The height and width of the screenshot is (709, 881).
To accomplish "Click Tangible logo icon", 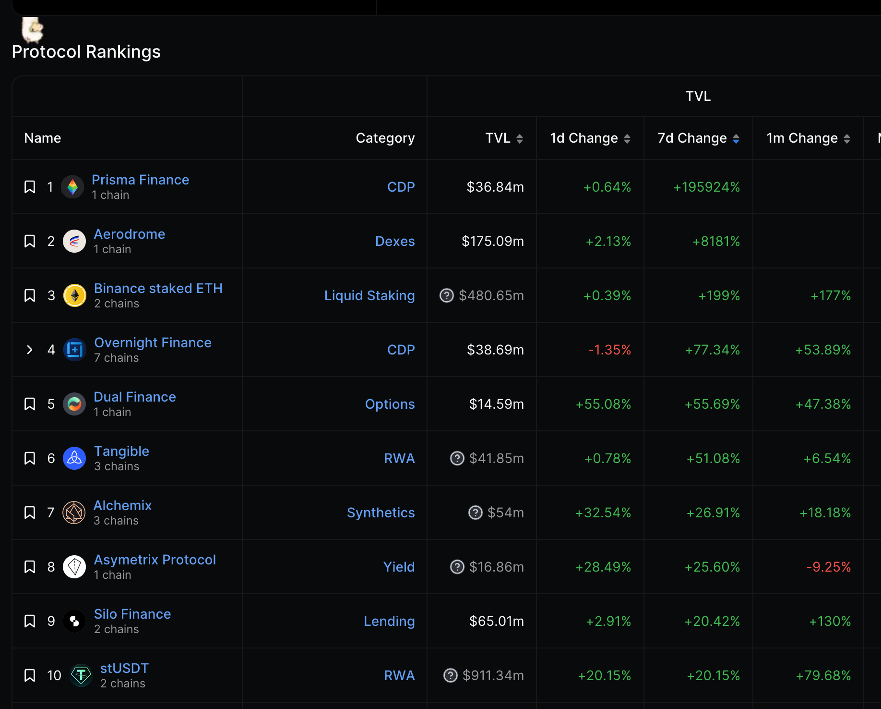I will [x=74, y=458].
